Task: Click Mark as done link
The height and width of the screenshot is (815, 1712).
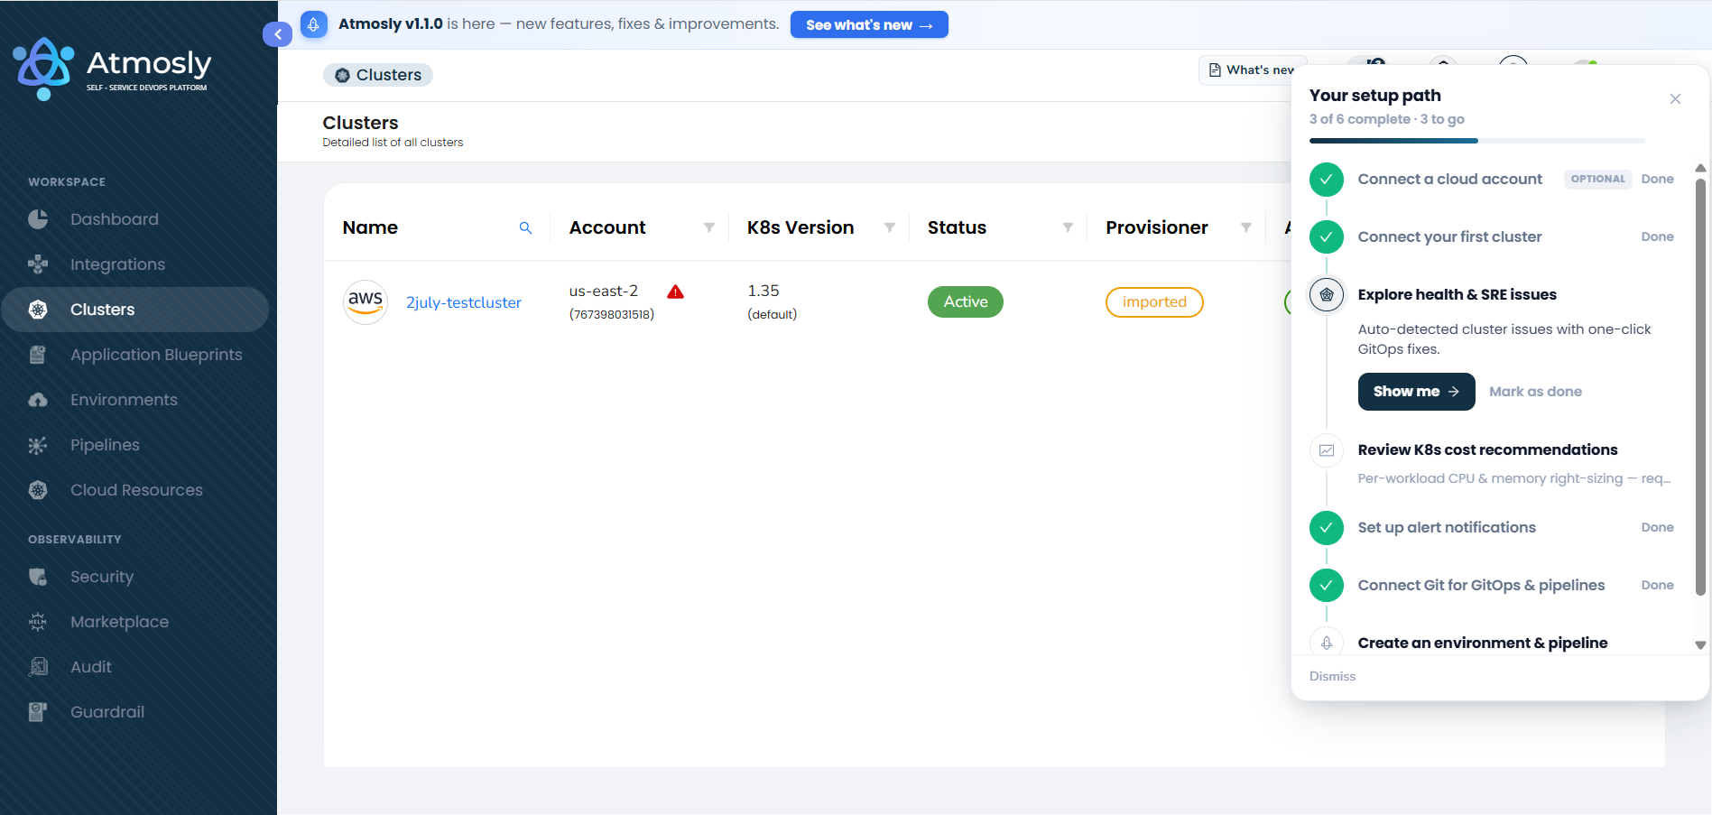Action: (1535, 392)
